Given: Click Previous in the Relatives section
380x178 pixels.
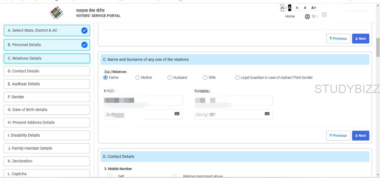Looking at the screenshot, I should 338,136.
